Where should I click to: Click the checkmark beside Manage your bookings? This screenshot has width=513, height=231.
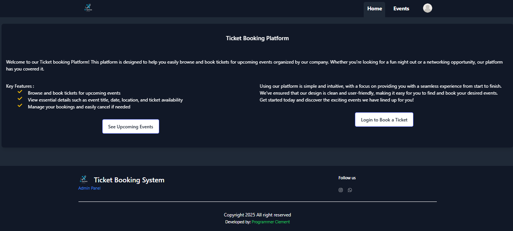pos(20,106)
